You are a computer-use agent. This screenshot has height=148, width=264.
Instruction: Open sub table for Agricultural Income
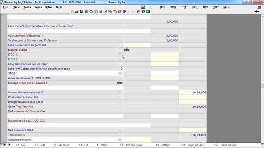tap(120, 140)
